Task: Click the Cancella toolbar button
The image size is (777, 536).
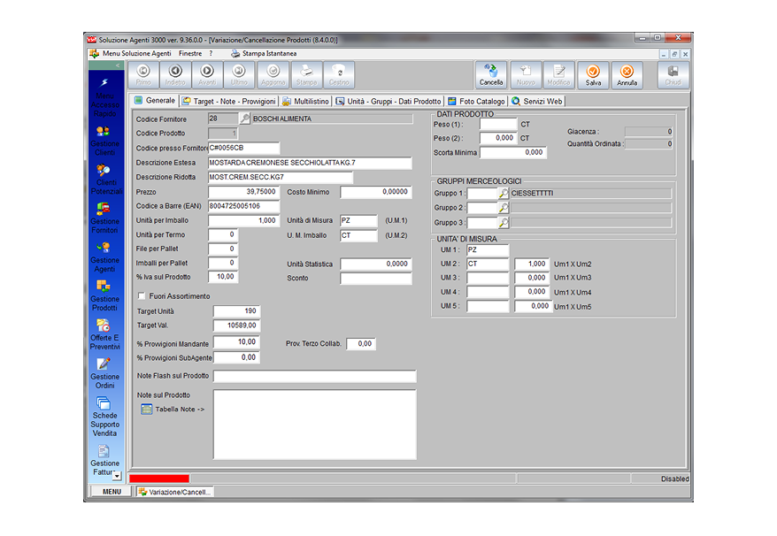Action: tap(491, 74)
